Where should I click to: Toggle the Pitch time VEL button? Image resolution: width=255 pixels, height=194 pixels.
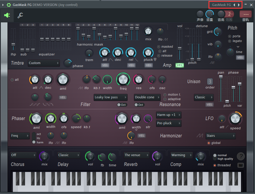click(240, 58)
